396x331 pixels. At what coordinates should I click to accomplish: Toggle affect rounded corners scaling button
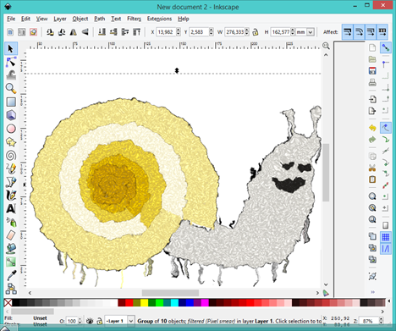point(359,32)
